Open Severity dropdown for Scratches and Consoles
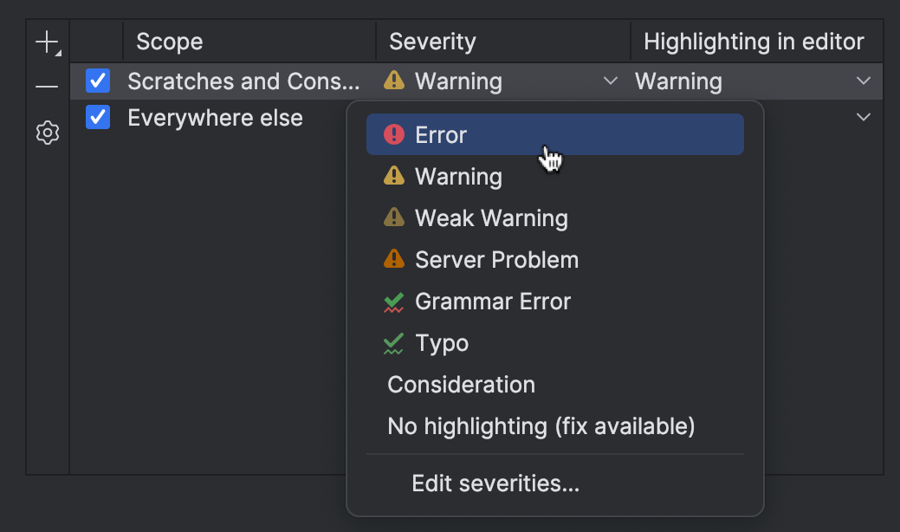The height and width of the screenshot is (532, 900). click(610, 81)
